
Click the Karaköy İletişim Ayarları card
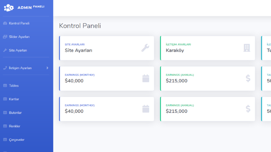[207, 48]
